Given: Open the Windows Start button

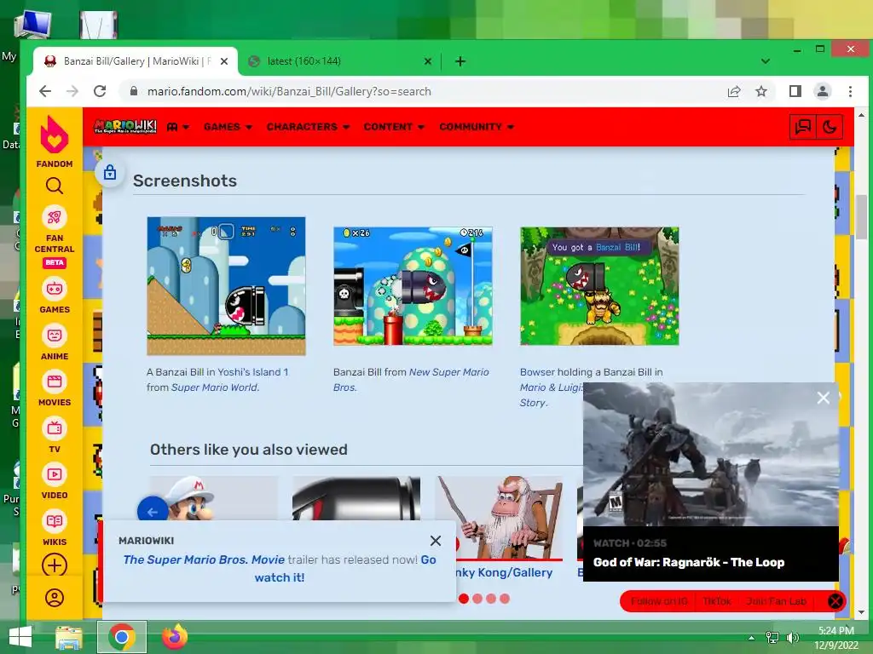Looking at the screenshot, I should click(x=20, y=637).
